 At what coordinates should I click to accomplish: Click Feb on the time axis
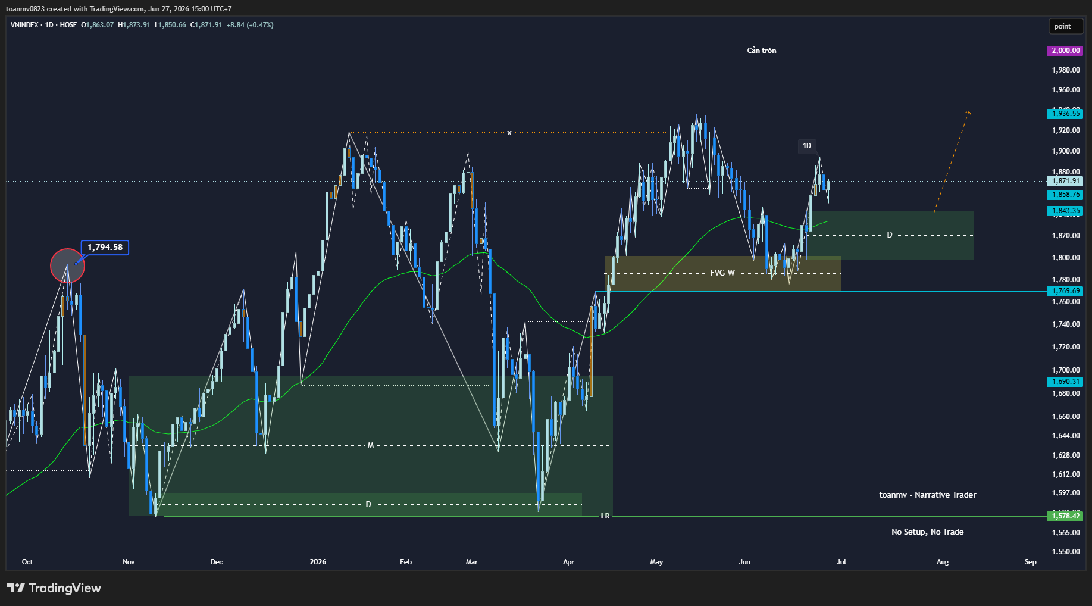[x=406, y=562]
